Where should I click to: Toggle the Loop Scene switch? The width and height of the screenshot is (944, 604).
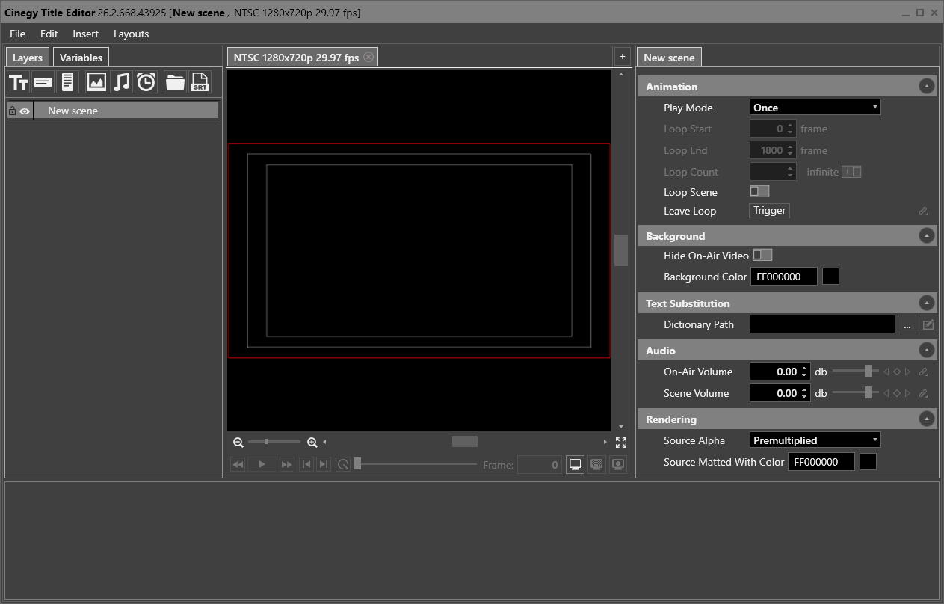759,192
